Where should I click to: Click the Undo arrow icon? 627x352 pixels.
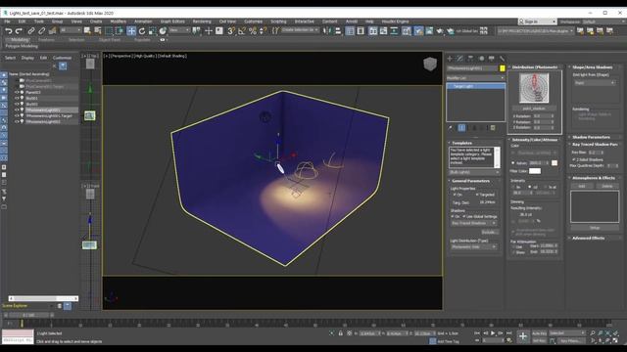tap(9, 30)
